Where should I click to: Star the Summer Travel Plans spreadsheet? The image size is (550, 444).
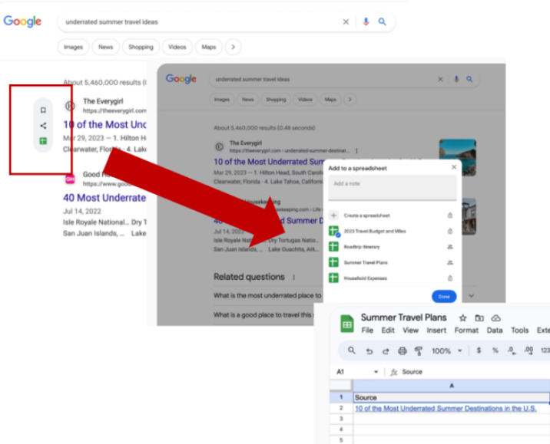click(x=462, y=318)
